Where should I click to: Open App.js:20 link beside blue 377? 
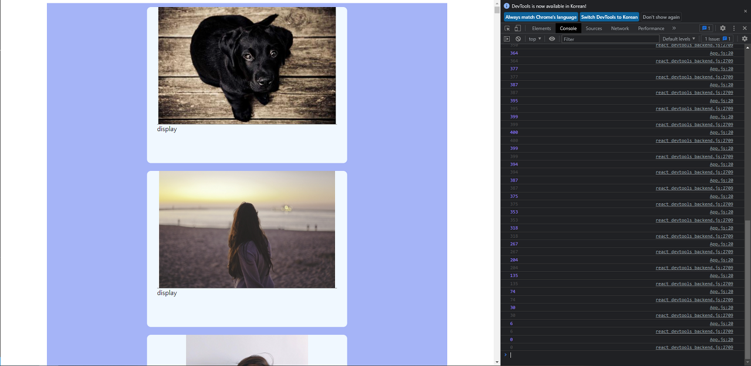722,69
